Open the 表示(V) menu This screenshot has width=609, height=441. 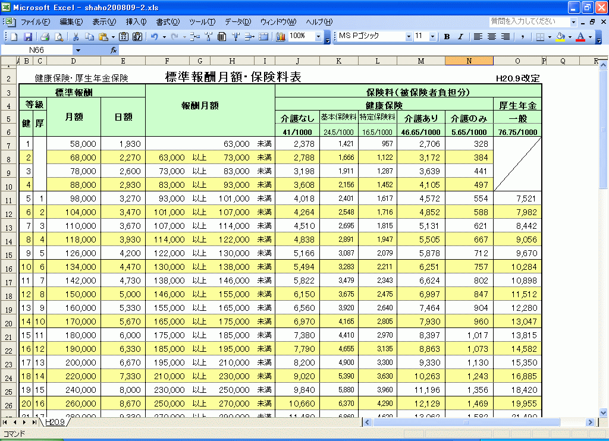click(x=104, y=22)
